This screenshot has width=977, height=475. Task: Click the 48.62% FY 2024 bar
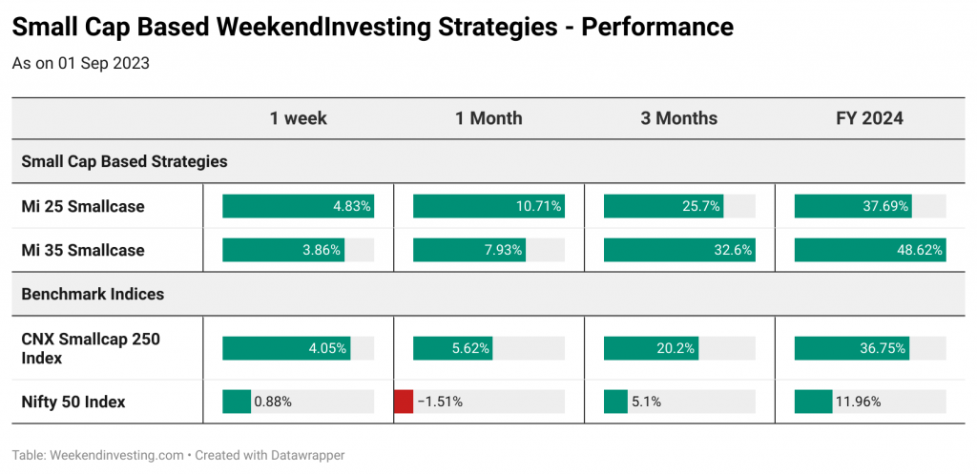tap(870, 250)
